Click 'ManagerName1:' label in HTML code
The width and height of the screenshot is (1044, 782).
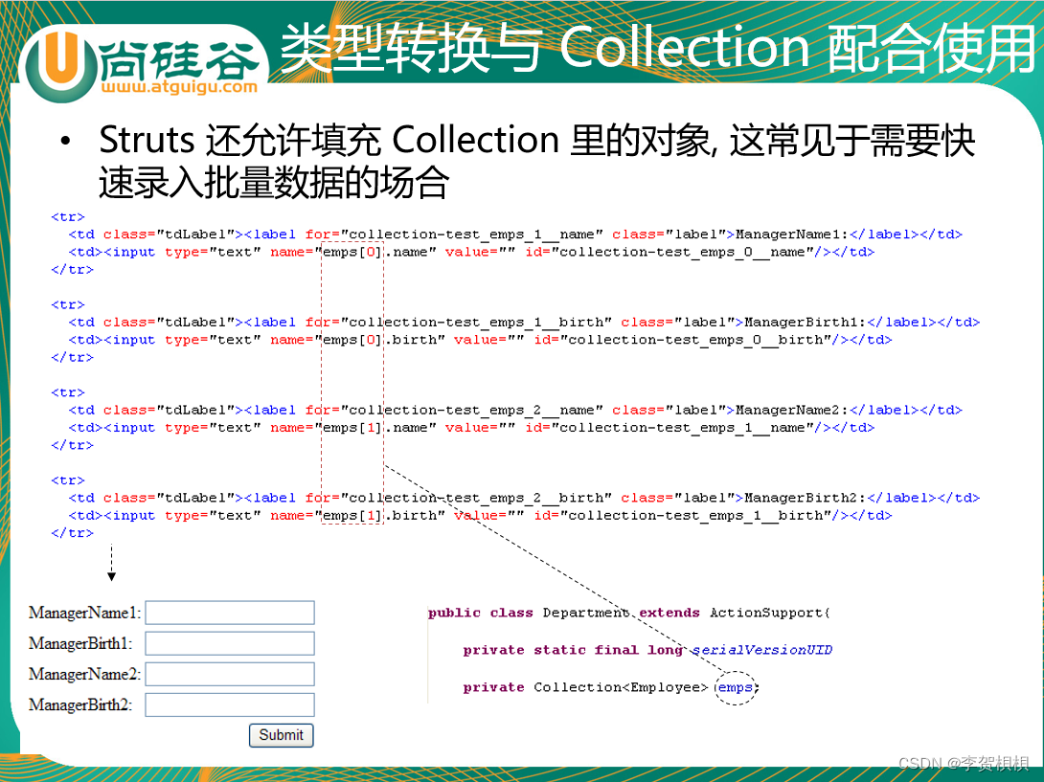(792, 235)
